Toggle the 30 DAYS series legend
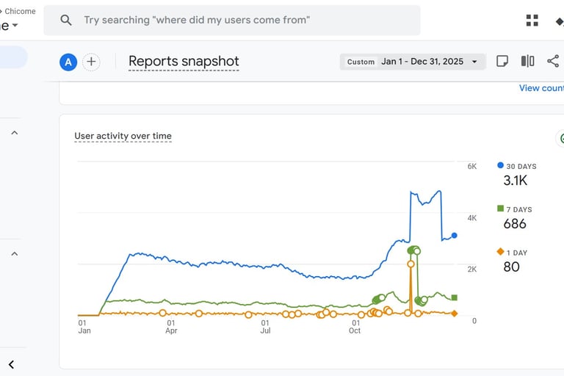This screenshot has width=564, height=376. point(521,167)
